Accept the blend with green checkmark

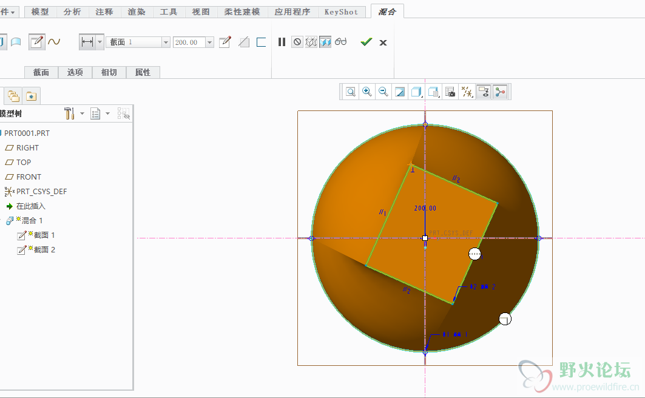pyautogui.click(x=366, y=42)
